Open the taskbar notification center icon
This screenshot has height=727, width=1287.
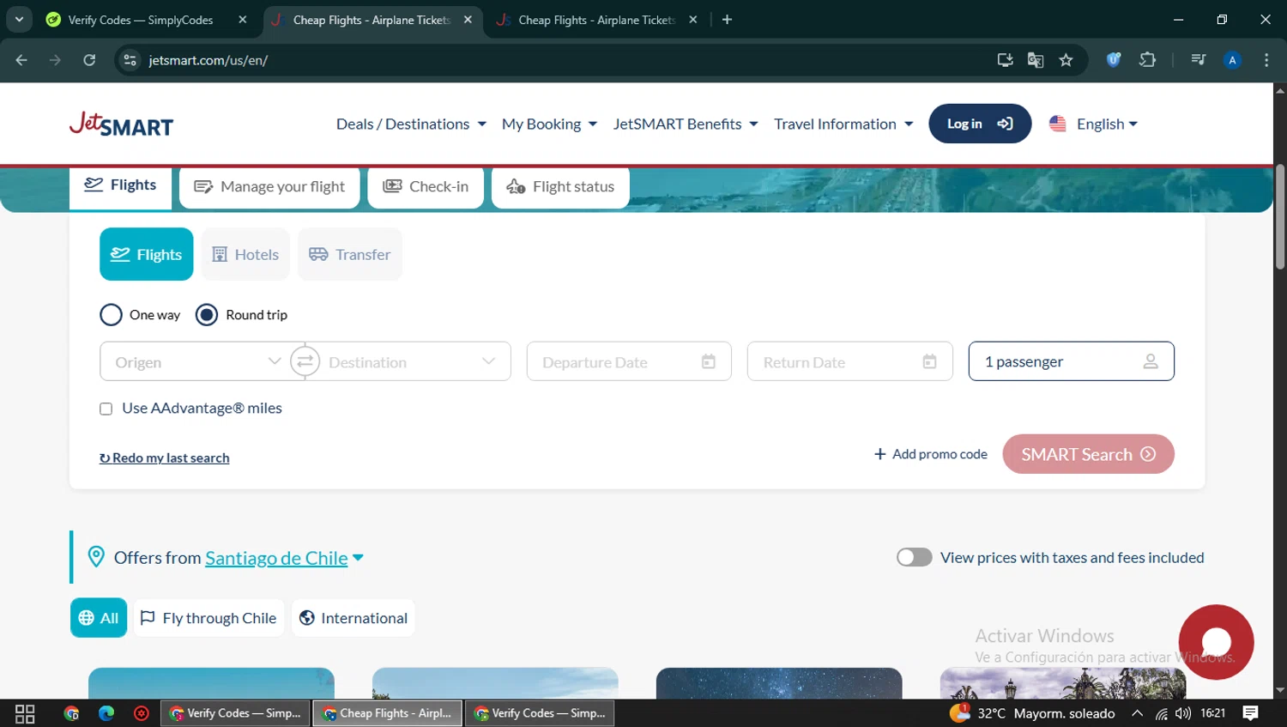point(1250,713)
